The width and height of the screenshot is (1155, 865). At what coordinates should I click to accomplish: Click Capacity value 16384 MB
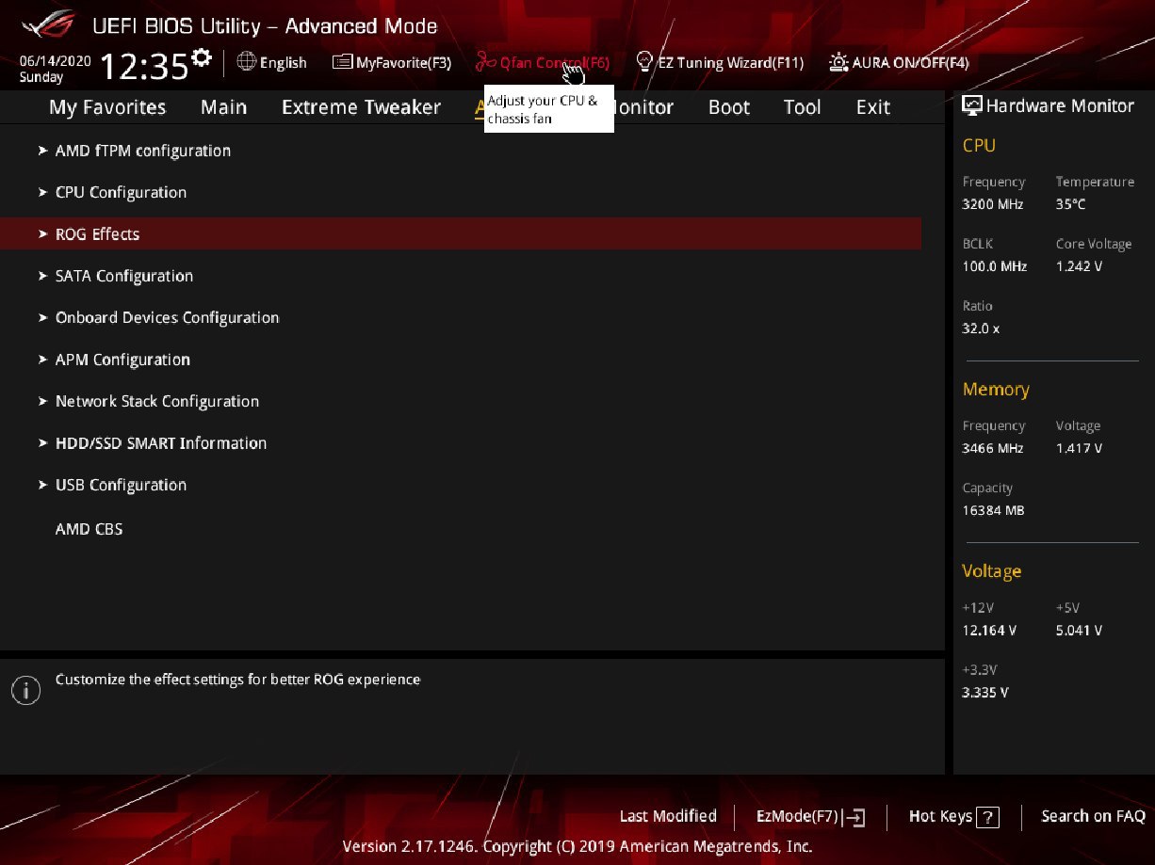994,510
